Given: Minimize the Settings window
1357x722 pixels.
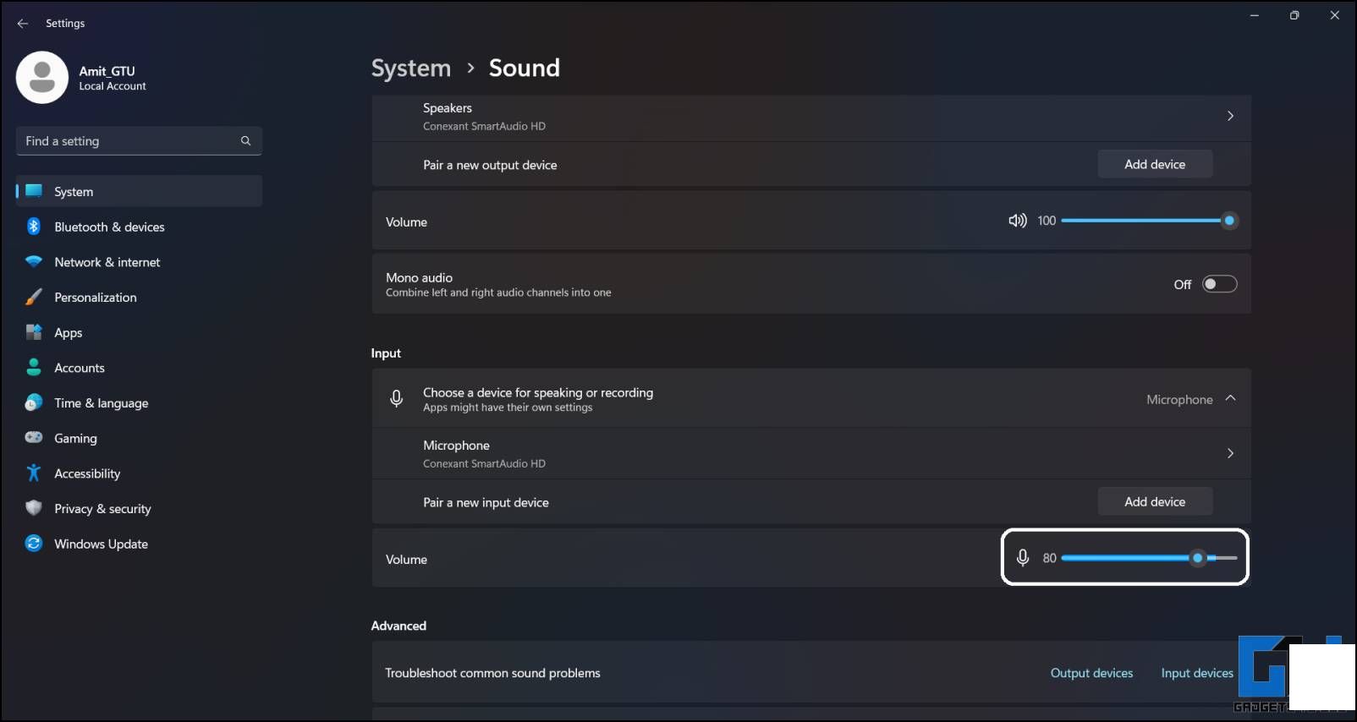Looking at the screenshot, I should point(1255,15).
